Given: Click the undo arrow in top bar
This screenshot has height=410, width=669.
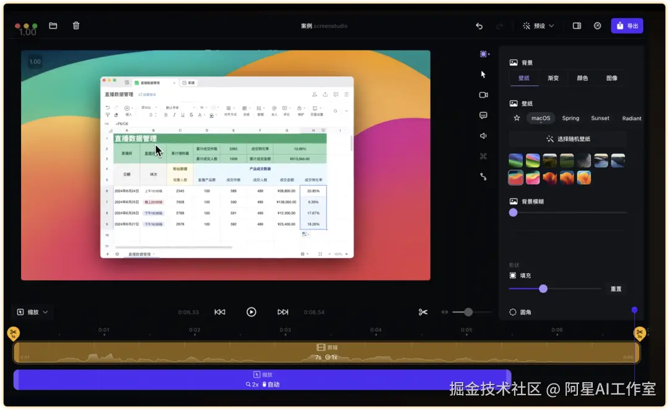Looking at the screenshot, I should 479,25.
